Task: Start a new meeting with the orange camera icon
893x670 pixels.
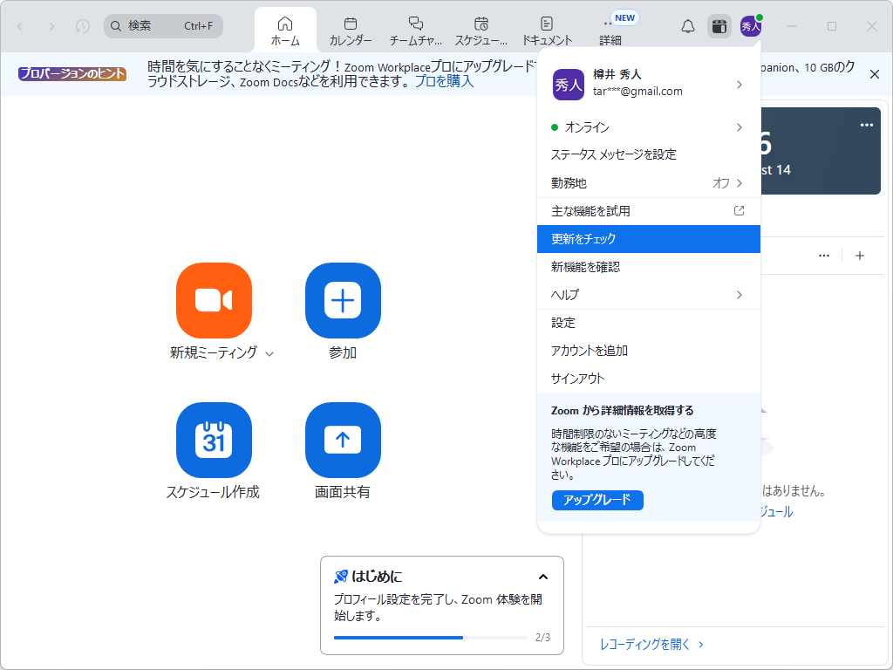Action: [x=214, y=300]
